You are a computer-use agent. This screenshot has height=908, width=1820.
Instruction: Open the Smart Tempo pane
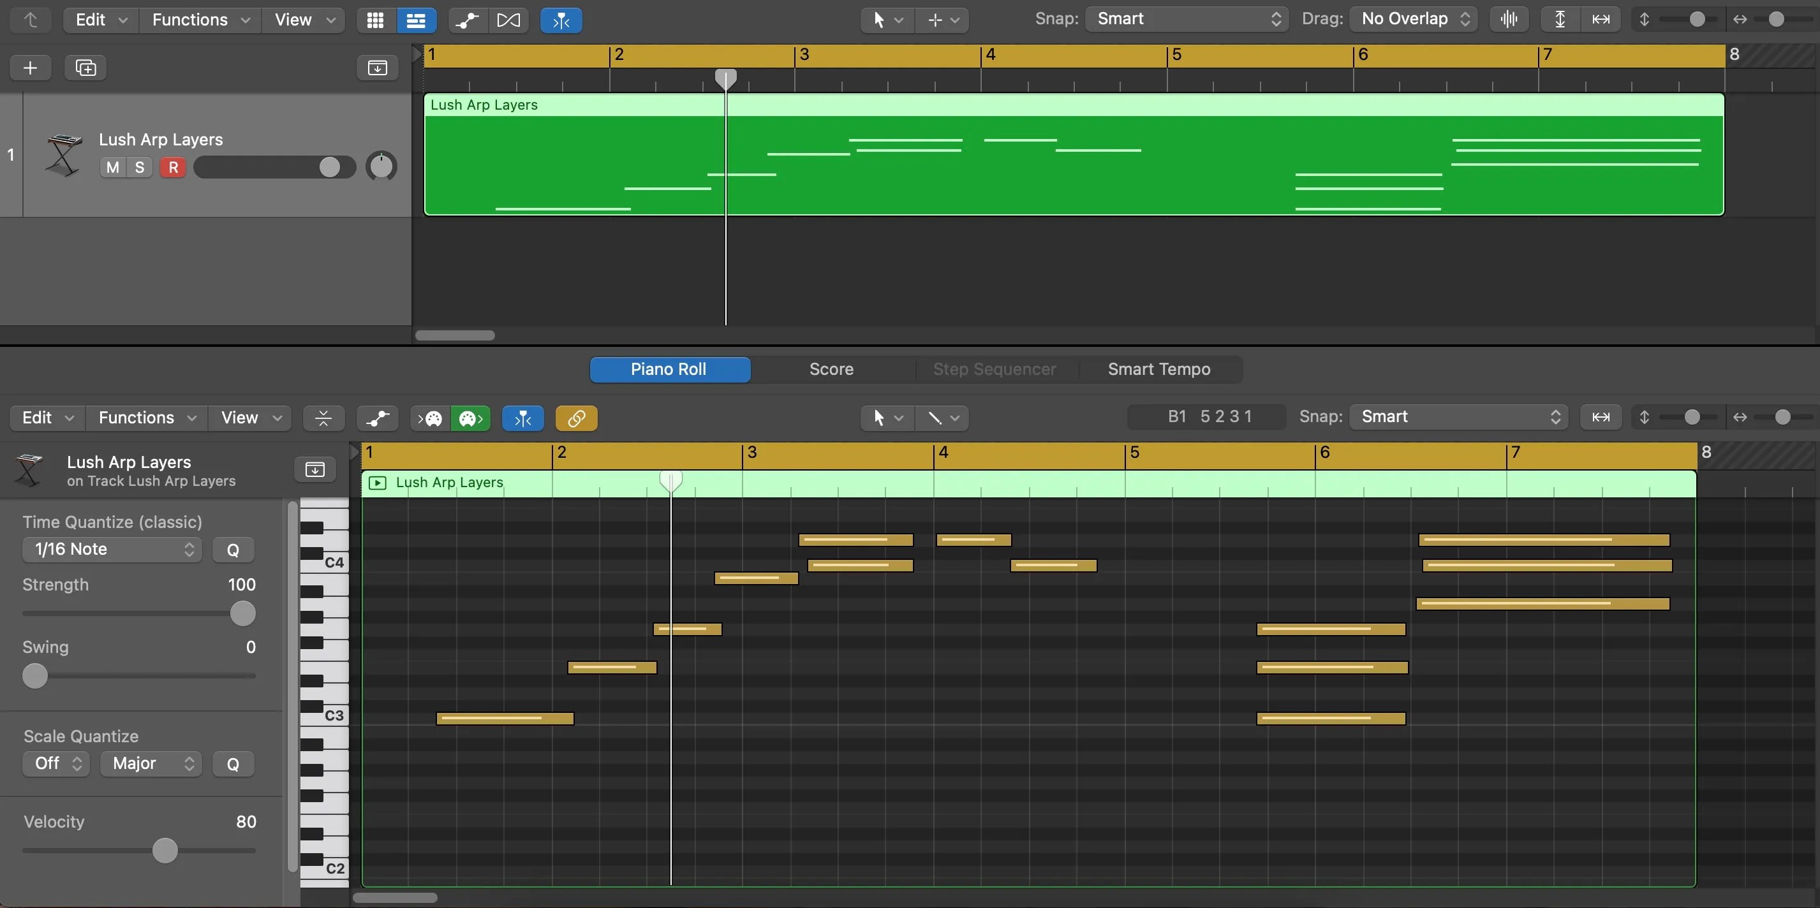(x=1158, y=369)
